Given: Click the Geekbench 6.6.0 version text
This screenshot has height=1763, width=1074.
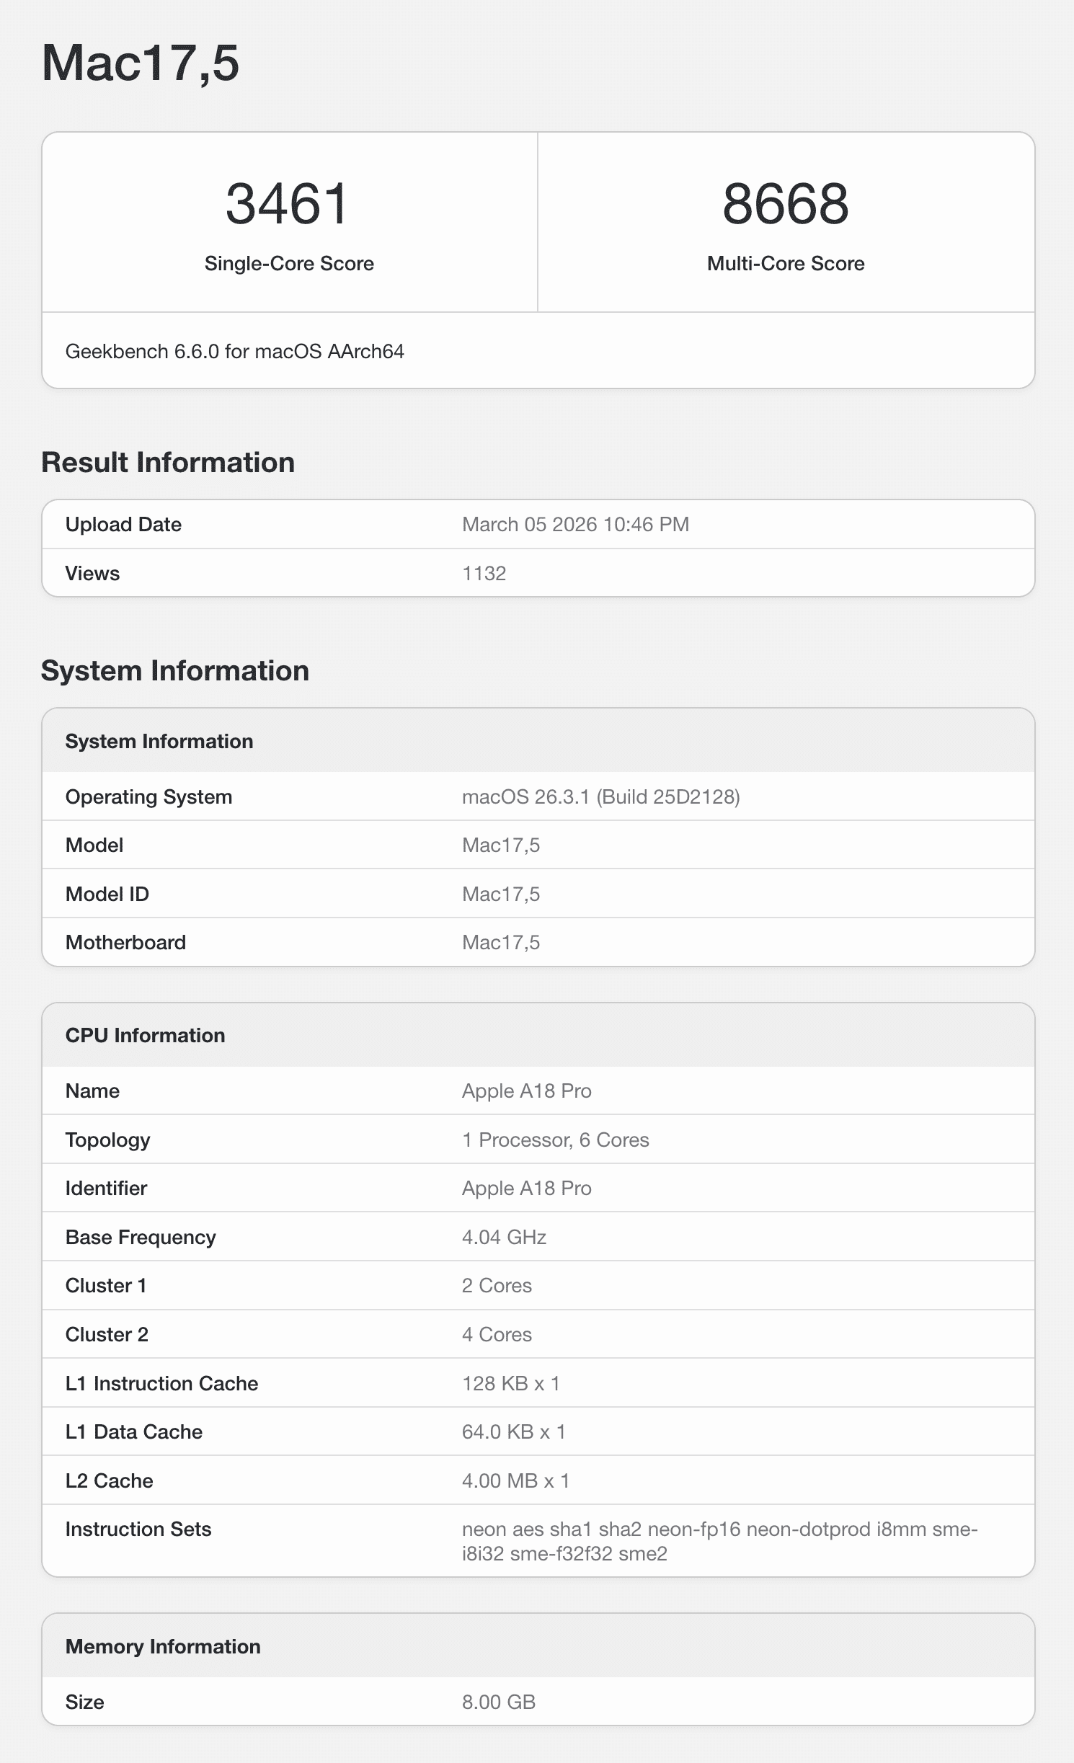Looking at the screenshot, I should point(234,352).
